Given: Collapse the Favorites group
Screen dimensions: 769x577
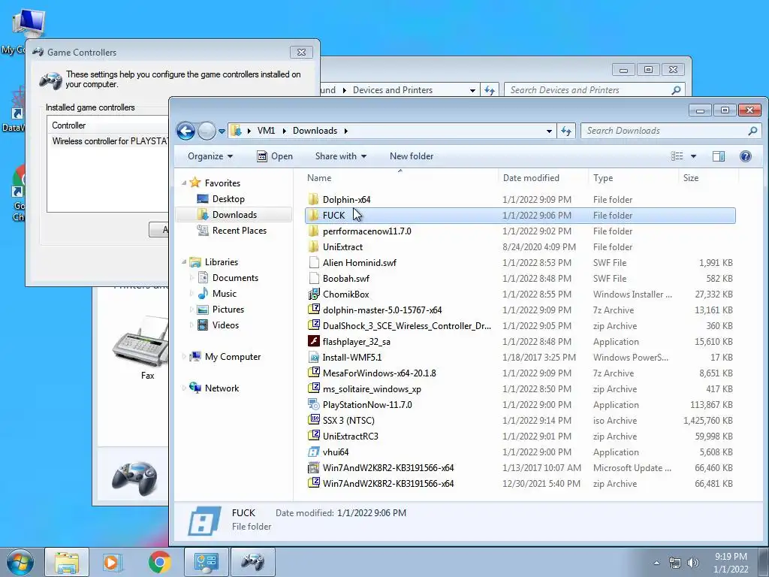Looking at the screenshot, I should (184, 183).
